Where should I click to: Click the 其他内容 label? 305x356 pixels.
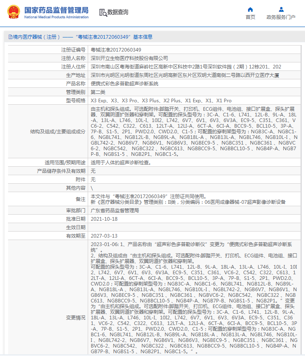pos(76,188)
